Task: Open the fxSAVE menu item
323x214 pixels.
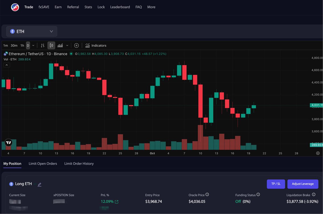Action: click(44, 7)
